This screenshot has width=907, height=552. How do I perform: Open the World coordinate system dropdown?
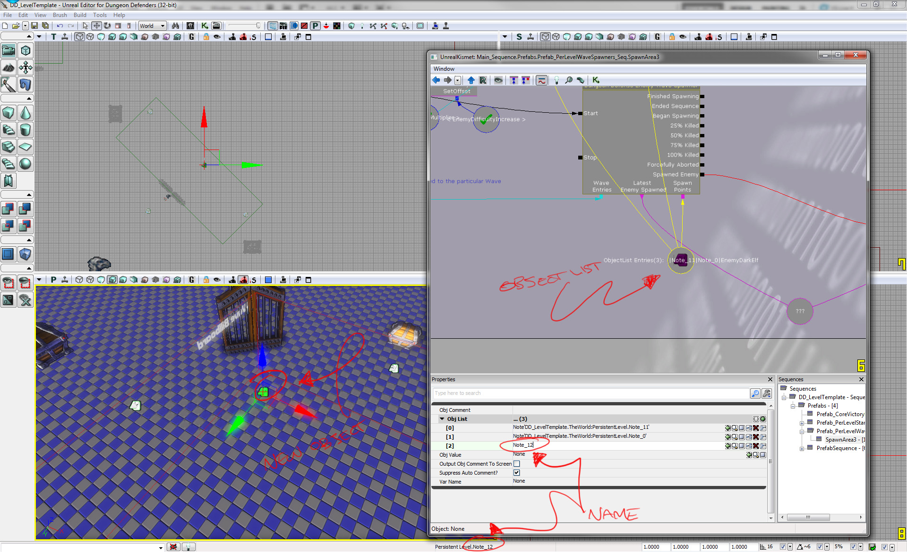[x=152, y=26]
